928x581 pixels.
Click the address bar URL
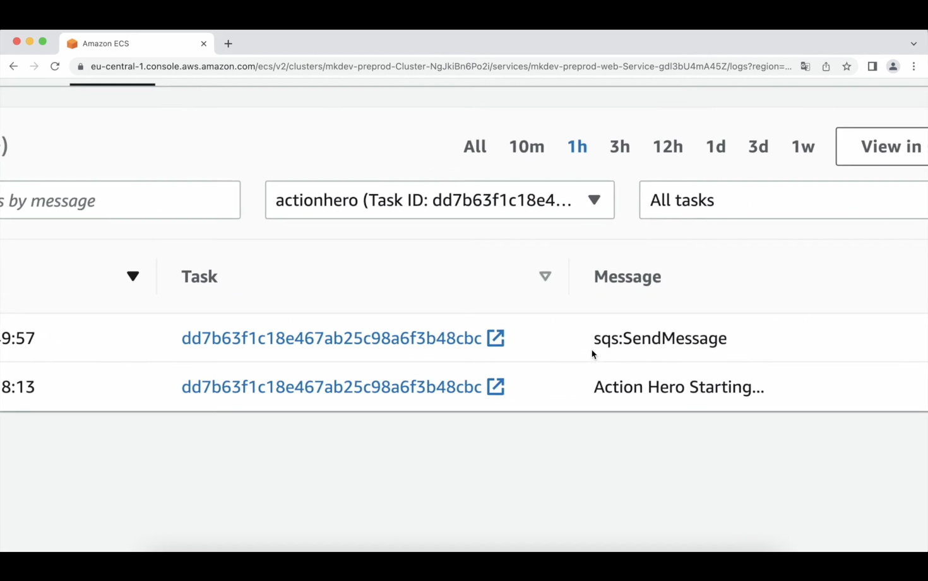441,66
